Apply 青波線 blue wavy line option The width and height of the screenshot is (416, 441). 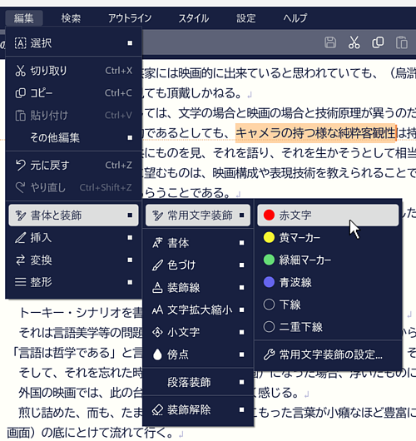[328, 282]
